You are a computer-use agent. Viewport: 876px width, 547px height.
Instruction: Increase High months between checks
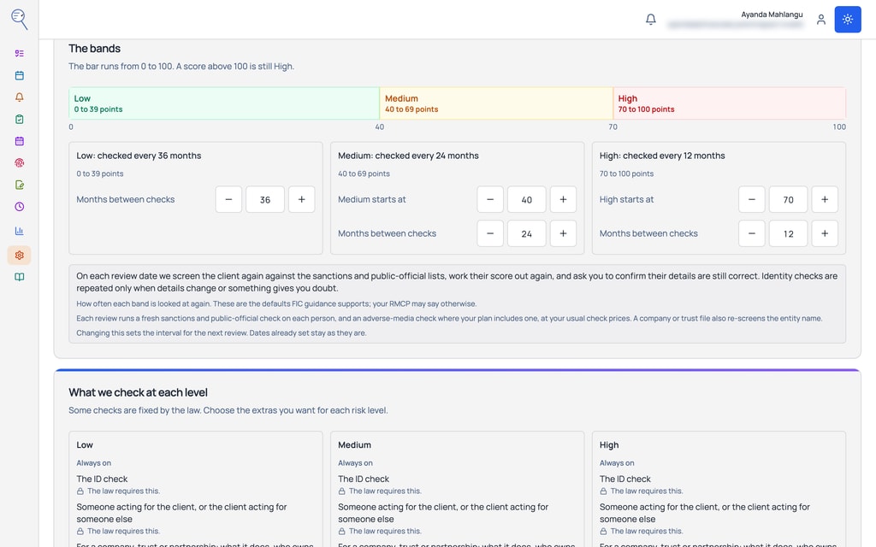825,233
